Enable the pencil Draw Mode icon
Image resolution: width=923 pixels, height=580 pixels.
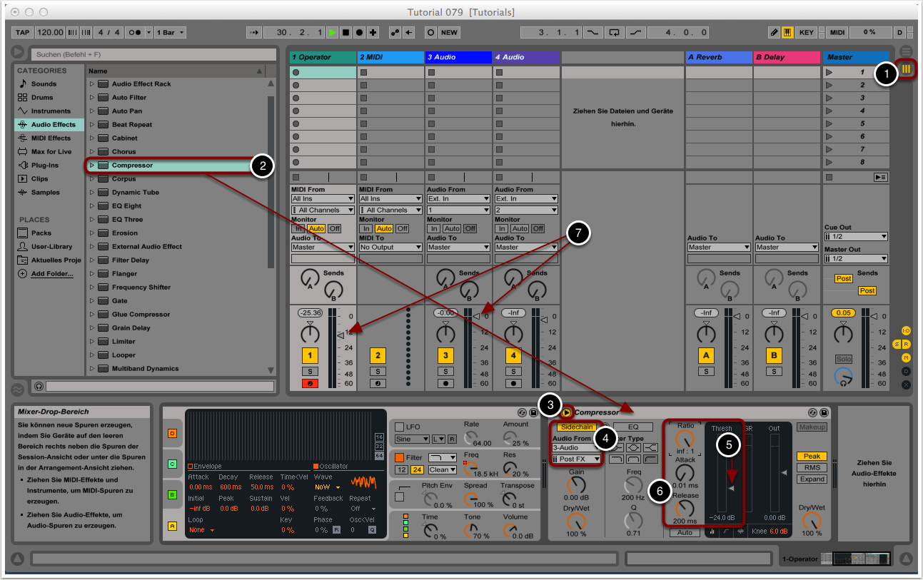tap(775, 33)
